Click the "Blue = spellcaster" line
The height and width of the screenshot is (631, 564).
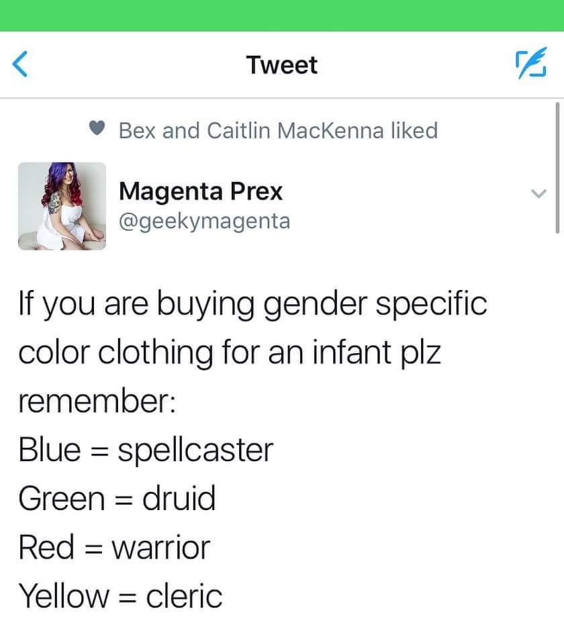pos(146,449)
